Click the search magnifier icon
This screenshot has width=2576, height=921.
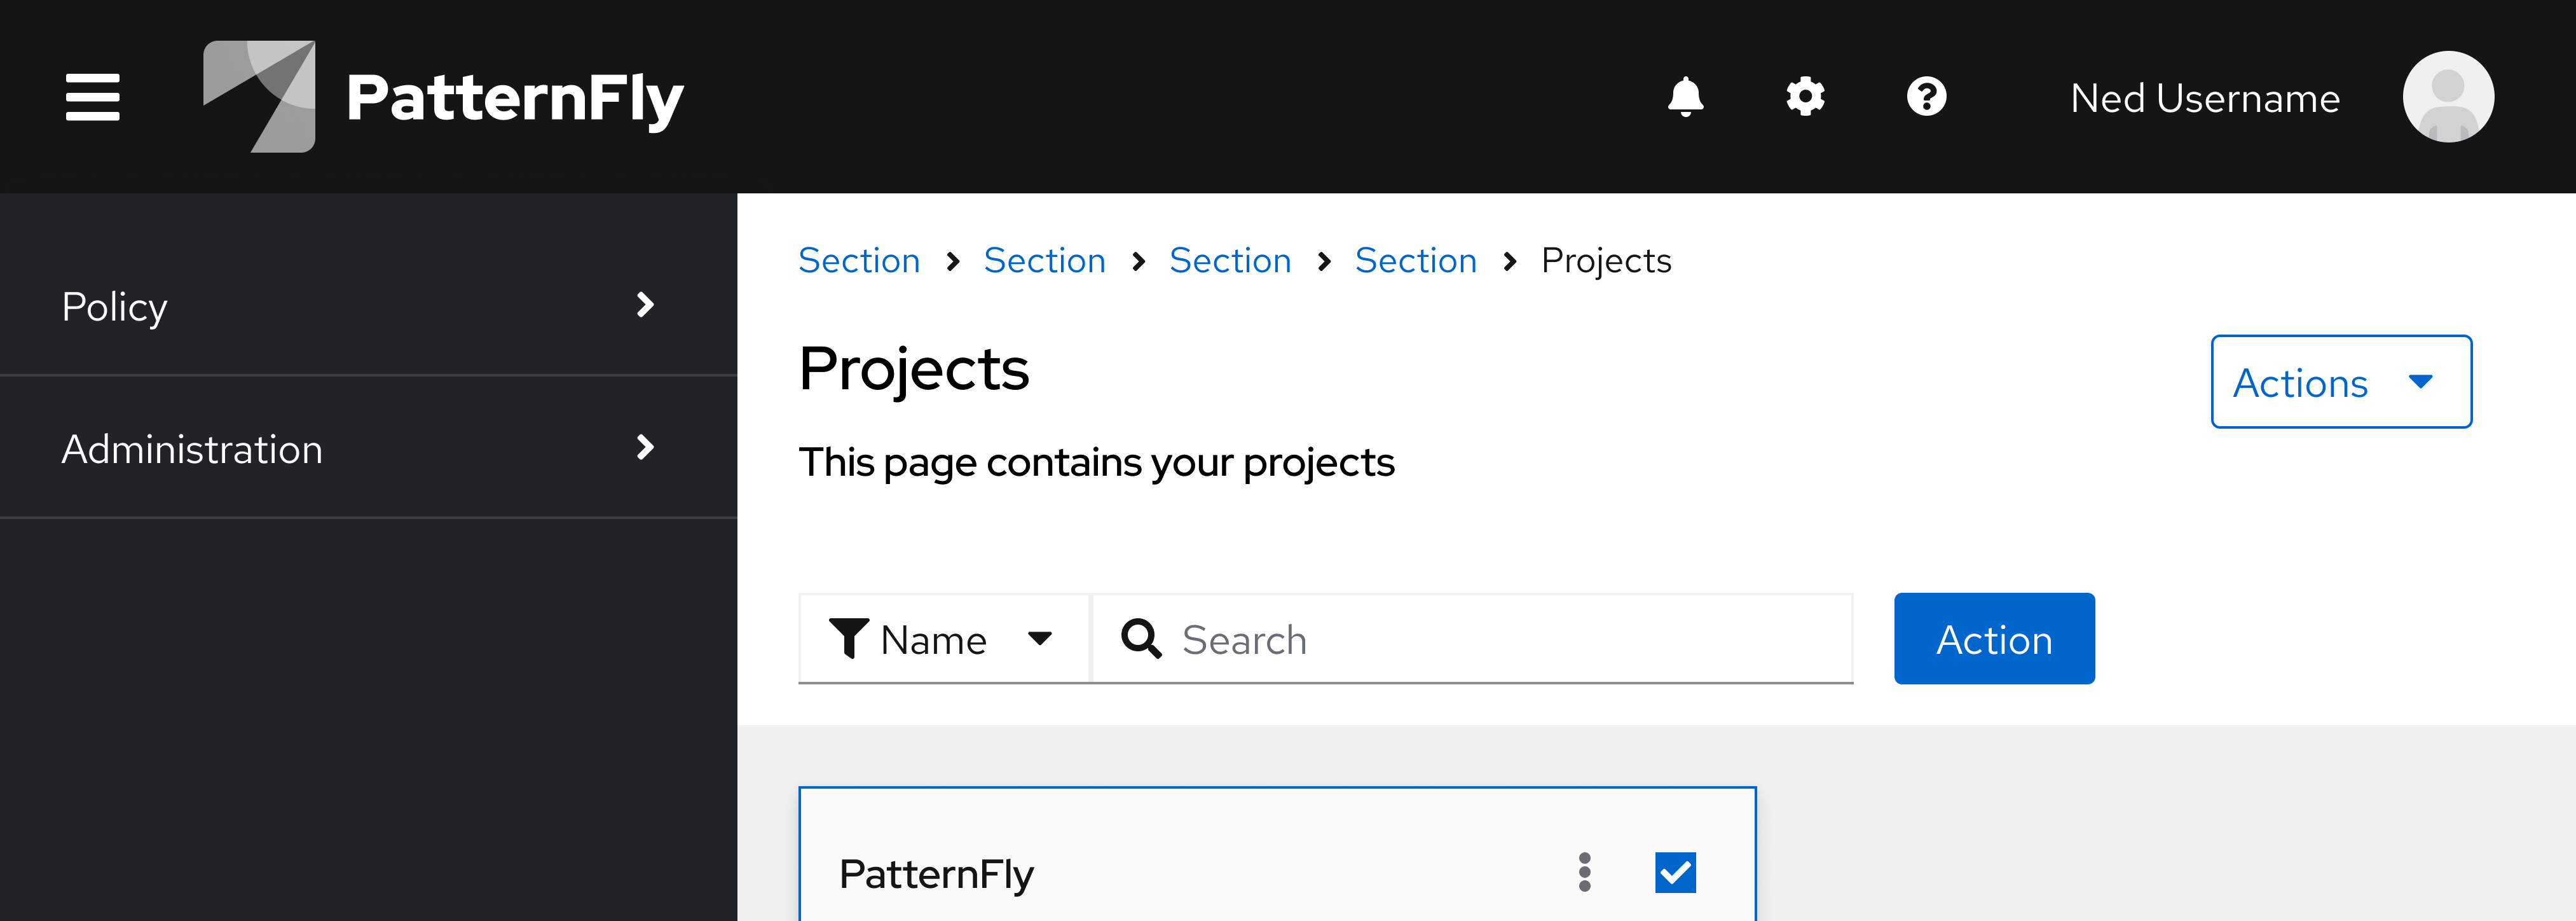[x=1142, y=638]
